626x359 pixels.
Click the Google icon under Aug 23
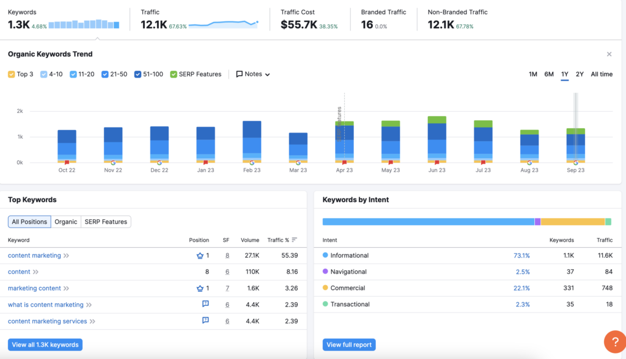coord(529,163)
